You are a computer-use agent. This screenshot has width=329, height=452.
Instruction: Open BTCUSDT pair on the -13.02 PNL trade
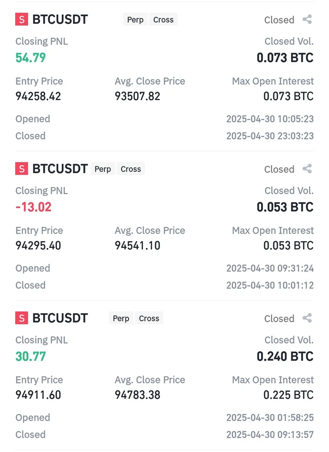(x=60, y=169)
